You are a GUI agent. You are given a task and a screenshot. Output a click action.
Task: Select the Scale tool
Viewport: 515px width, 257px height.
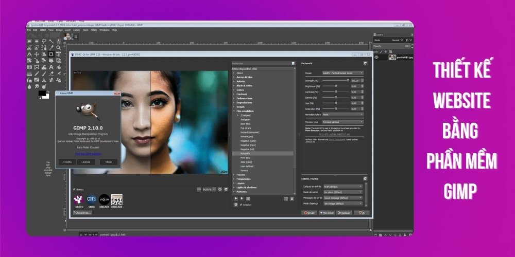[x=37, y=61]
